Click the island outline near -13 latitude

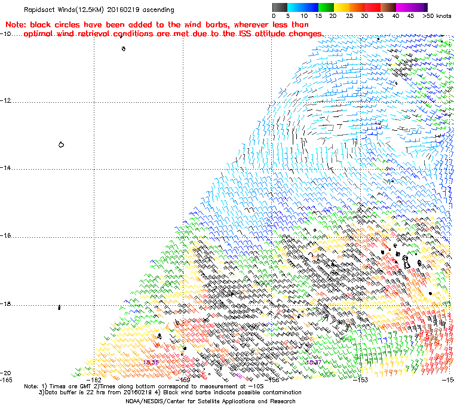[61, 145]
